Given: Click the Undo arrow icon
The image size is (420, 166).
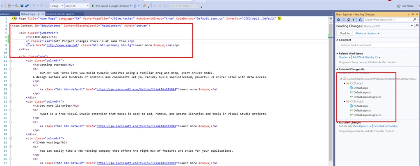Looking at the screenshot, I should pos(34,6).
